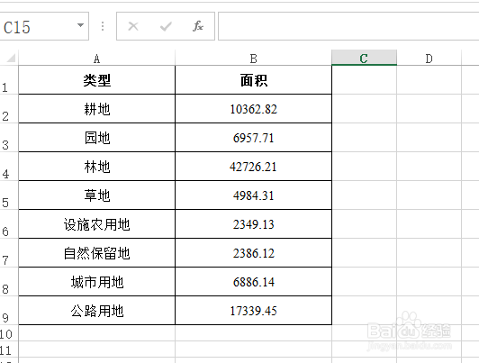Viewport: 479px width, 363px height.
Task: Click the value 2386.12
Action: [253, 253]
